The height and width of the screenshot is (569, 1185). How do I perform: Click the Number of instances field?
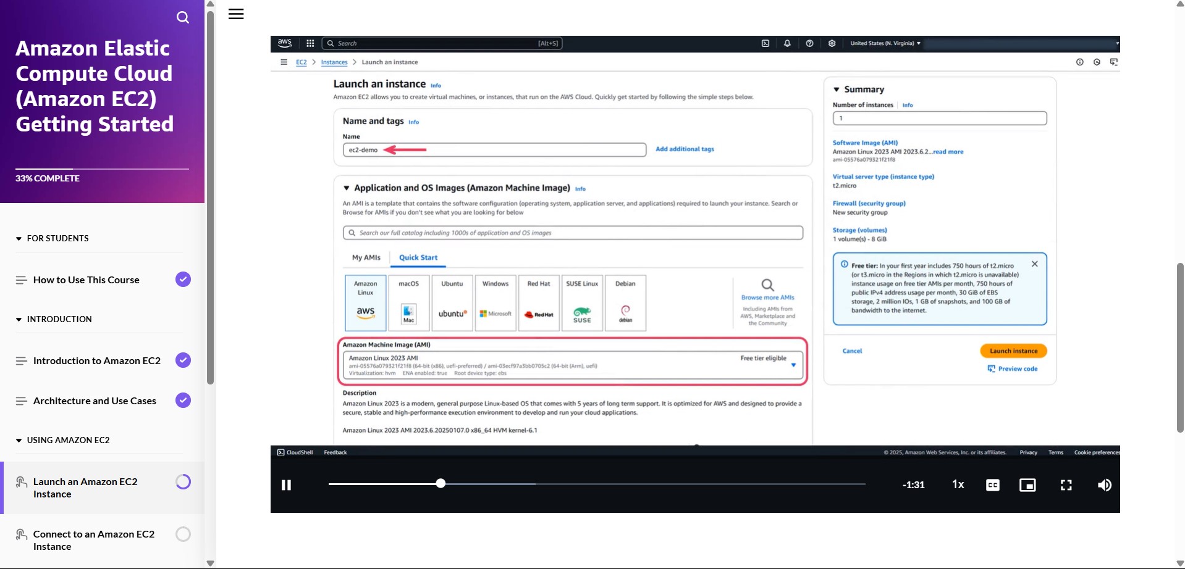[x=940, y=118]
